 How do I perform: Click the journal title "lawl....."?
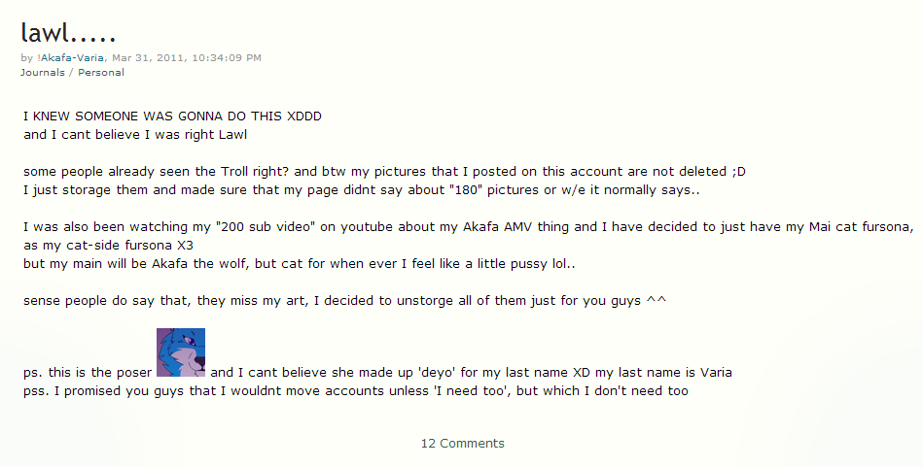tap(68, 32)
